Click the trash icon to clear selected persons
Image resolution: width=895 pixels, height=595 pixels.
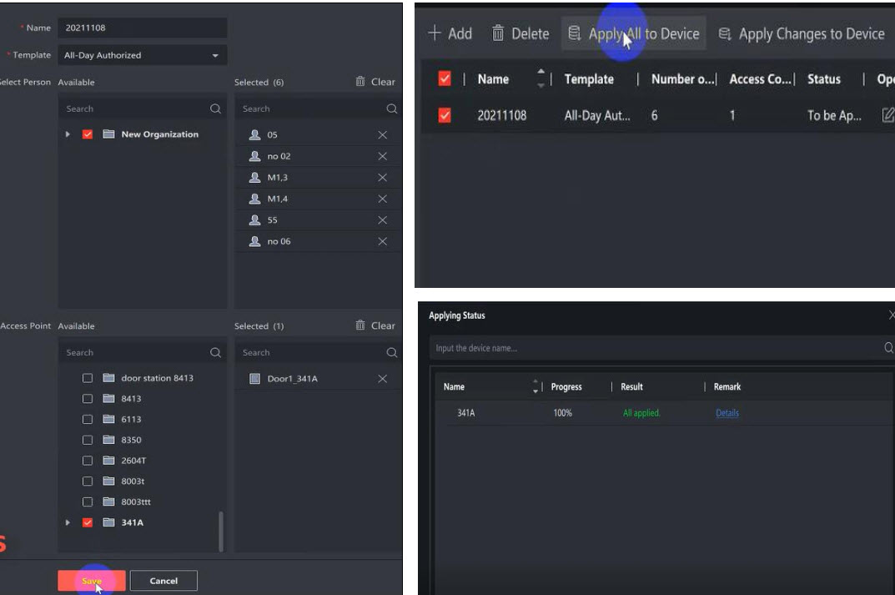360,82
